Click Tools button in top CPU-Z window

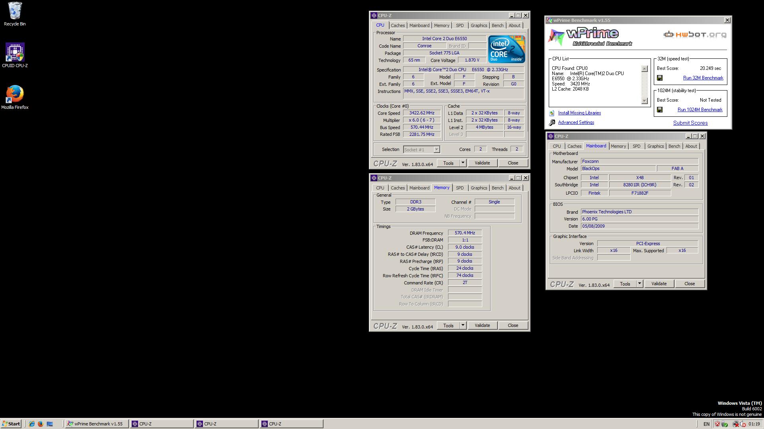click(x=448, y=163)
